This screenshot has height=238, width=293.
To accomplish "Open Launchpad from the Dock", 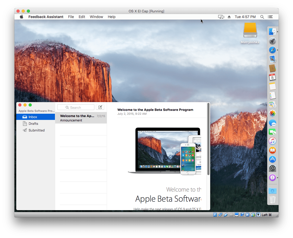I will (x=272, y=41).
